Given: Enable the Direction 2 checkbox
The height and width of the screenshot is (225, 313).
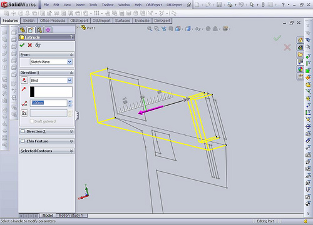Looking at the screenshot, I should click(23, 131).
